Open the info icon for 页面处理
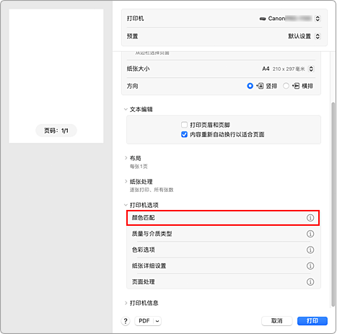Screen dimensions: 337x334 (x=310, y=282)
